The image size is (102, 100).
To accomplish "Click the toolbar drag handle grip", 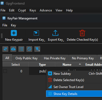I will 2,36.
